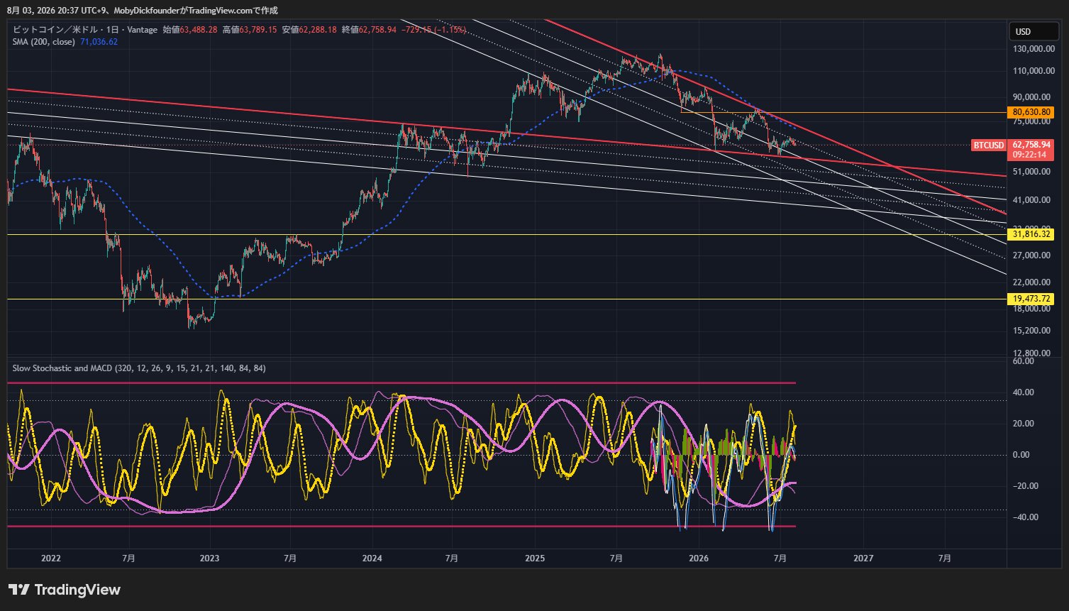Screen dimensions: 1069x611
Task: Click the snapshot header with MobyDickfounder
Action: point(143,10)
